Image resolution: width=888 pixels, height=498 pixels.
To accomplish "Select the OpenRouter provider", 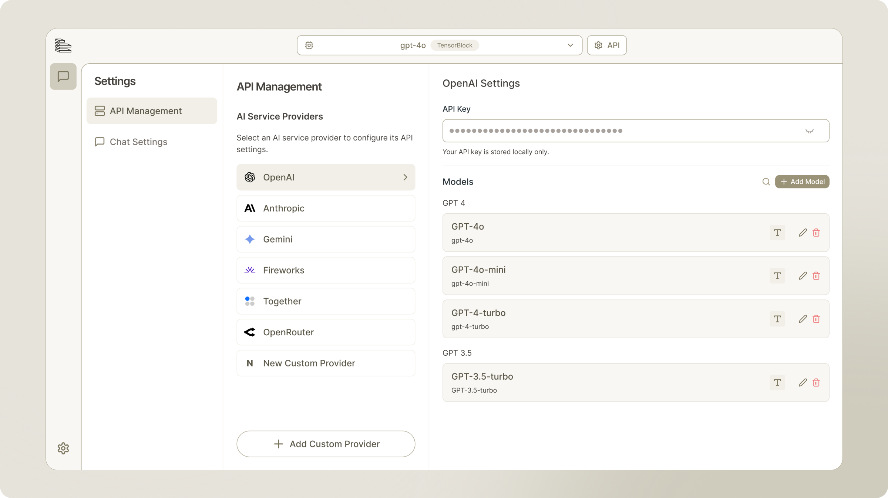I will click(x=326, y=332).
